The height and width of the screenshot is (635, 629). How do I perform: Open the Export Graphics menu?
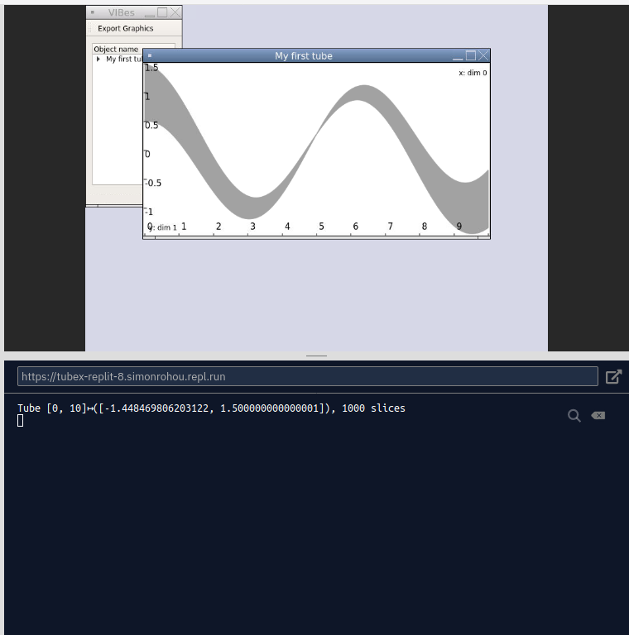pos(126,28)
